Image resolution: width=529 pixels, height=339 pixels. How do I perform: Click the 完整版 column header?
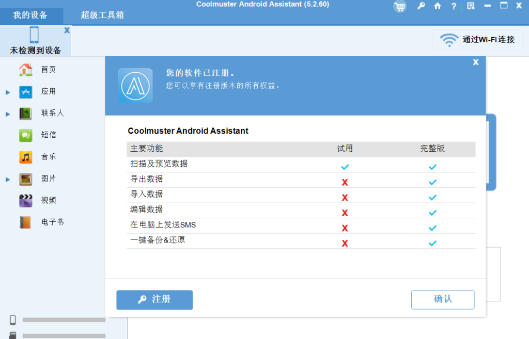pos(432,149)
